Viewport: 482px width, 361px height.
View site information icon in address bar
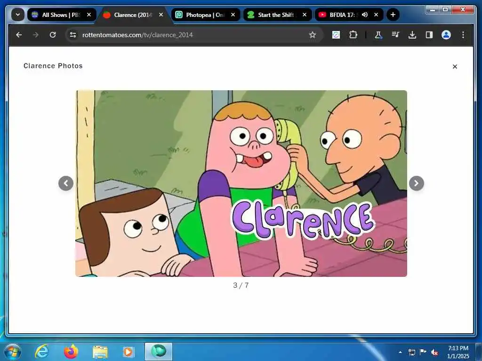73,35
